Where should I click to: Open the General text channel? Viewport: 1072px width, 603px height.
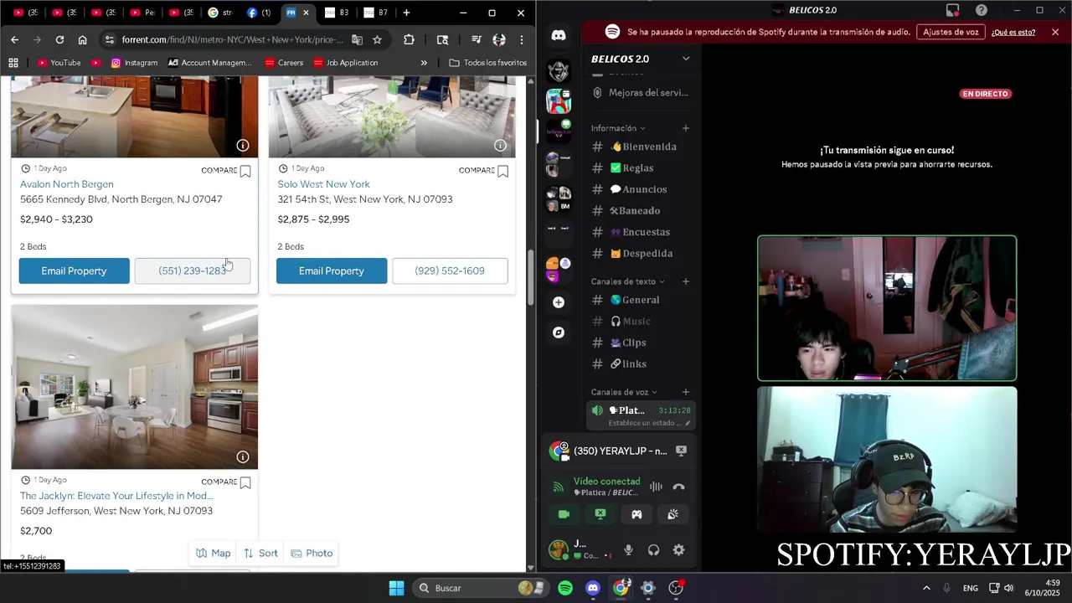[641, 300]
